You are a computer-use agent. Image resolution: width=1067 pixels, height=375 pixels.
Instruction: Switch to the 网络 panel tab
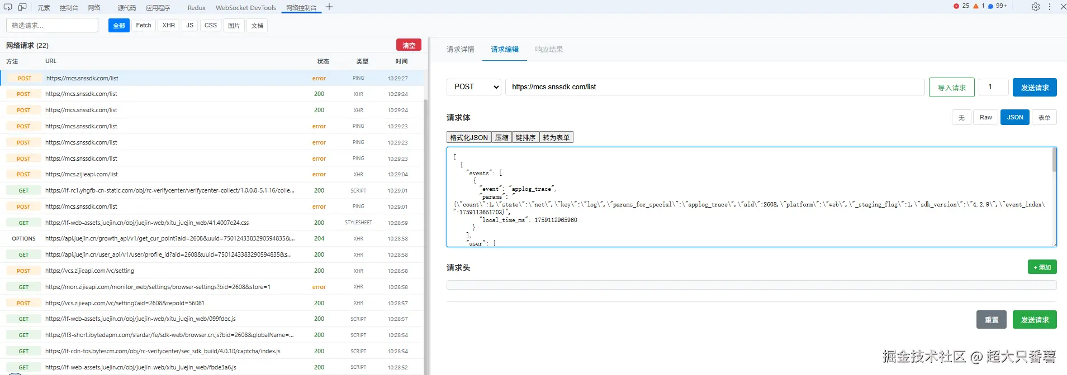[94, 8]
